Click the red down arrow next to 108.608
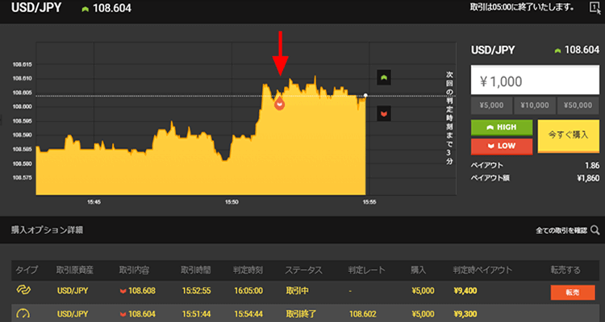 [x=123, y=290]
